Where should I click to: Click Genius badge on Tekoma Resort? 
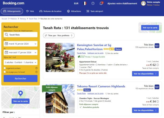click(x=87, y=90)
